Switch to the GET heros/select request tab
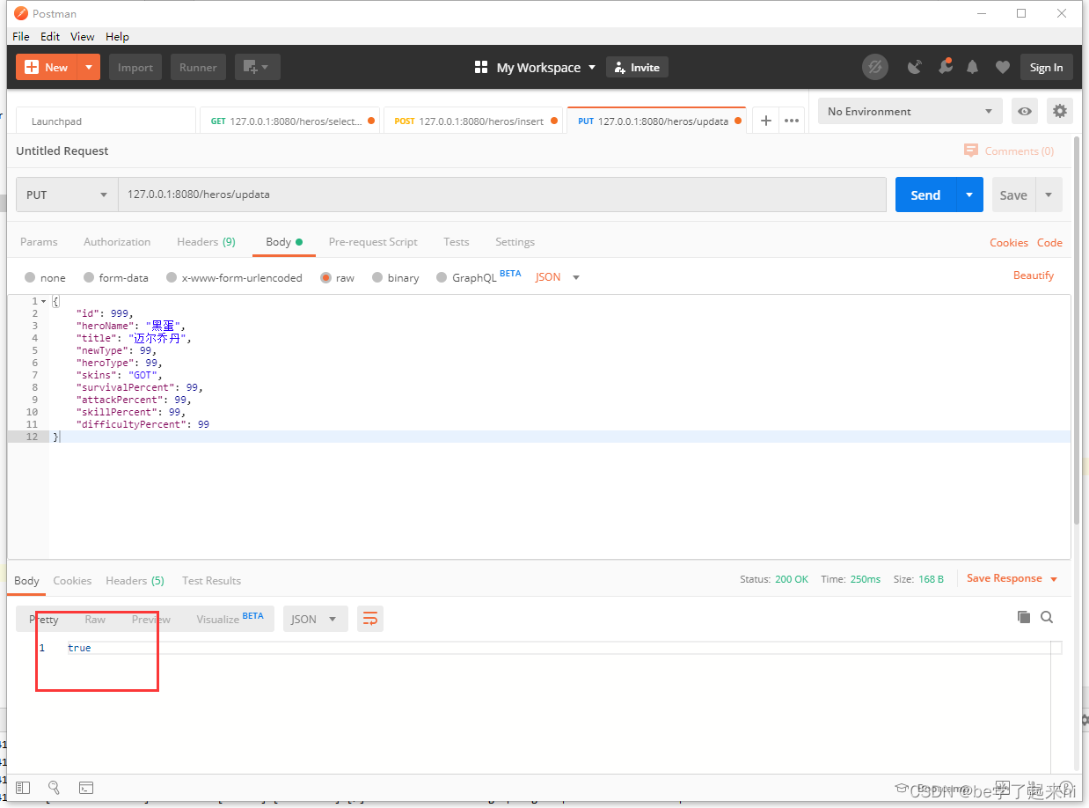 (x=291, y=121)
